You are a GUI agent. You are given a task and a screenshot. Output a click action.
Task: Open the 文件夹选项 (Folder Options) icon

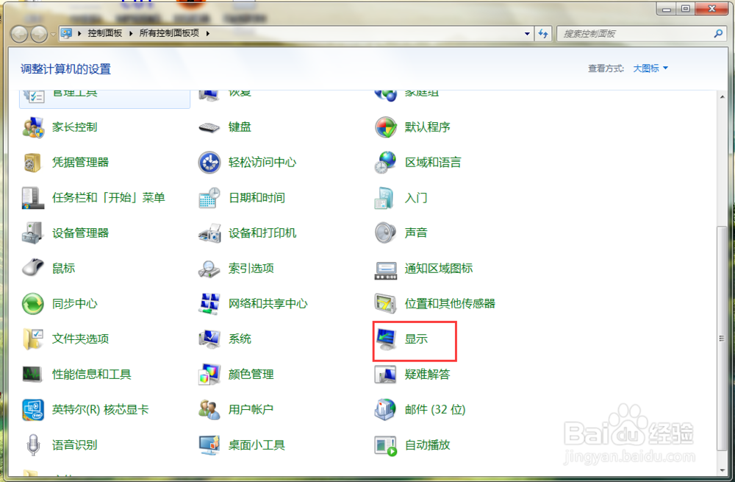80,339
